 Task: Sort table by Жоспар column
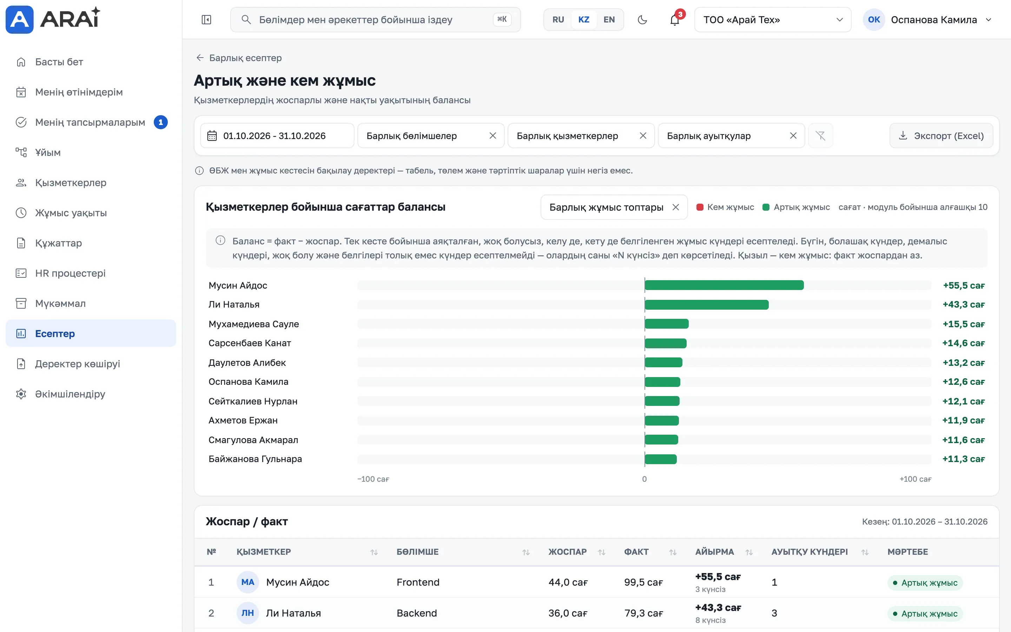click(602, 552)
